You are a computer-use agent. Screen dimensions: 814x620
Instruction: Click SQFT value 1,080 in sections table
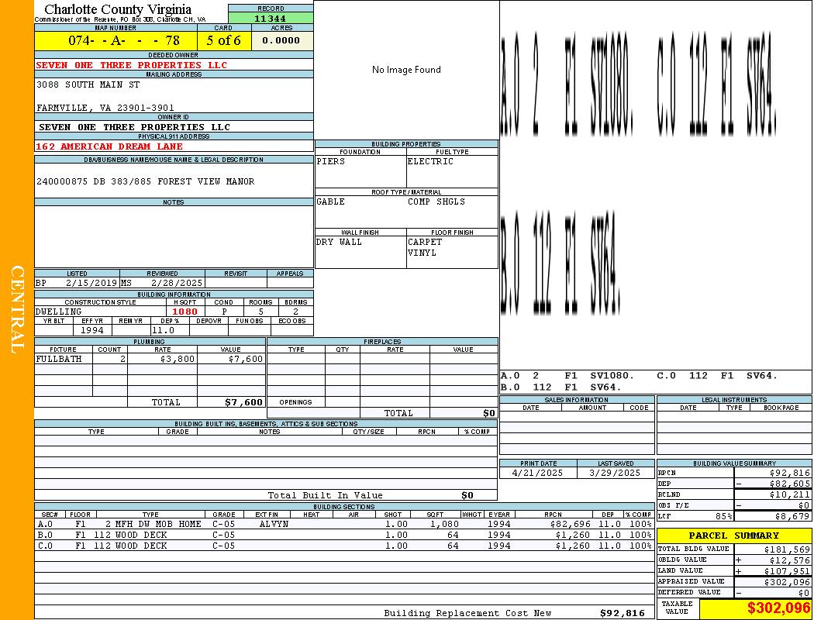tap(444, 524)
